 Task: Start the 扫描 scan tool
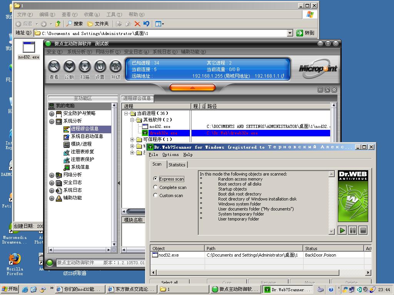point(85,66)
